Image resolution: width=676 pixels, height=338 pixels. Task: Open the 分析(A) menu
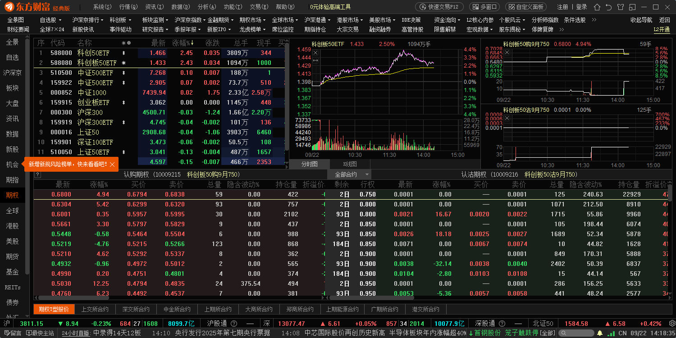207,7
